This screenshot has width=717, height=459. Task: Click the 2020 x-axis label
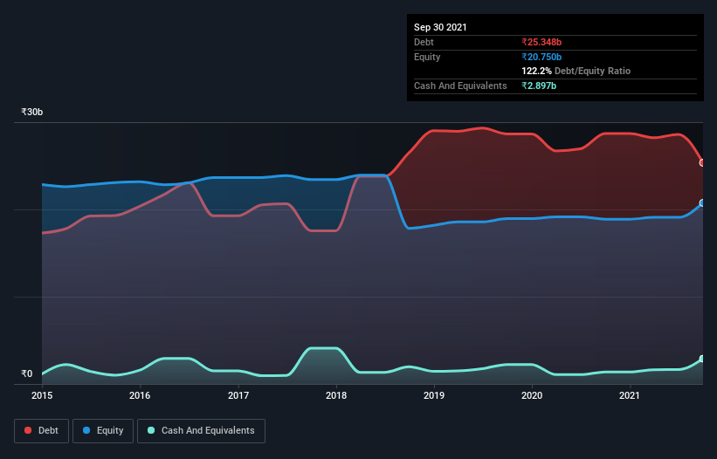tap(532, 395)
